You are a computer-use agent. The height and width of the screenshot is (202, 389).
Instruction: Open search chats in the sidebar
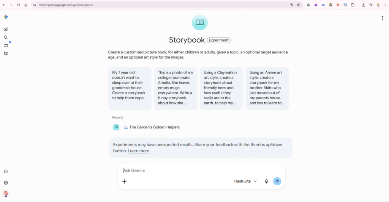[x=6, y=38]
